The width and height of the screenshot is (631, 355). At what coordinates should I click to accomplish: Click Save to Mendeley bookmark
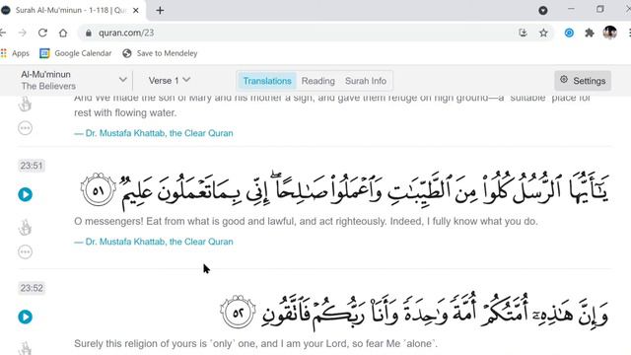160,53
